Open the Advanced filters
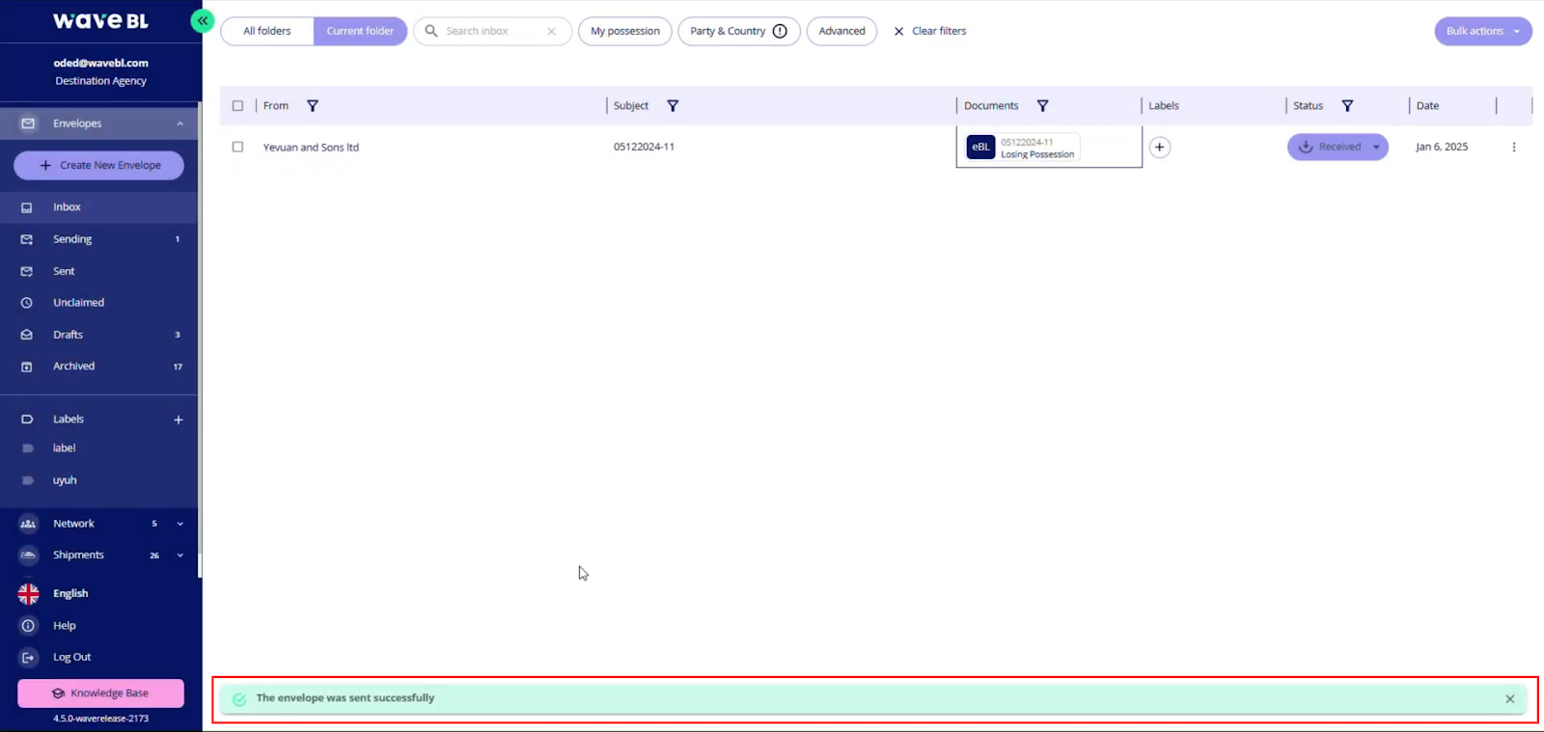The width and height of the screenshot is (1544, 732). click(x=841, y=31)
